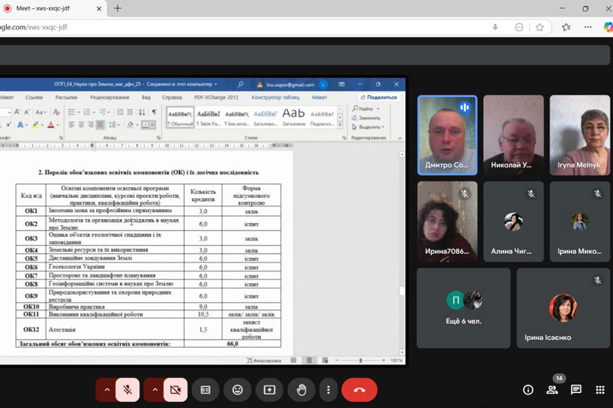Open the 'Ещё 6 чел.' participants tile
The width and height of the screenshot is (613, 408).
click(463, 307)
